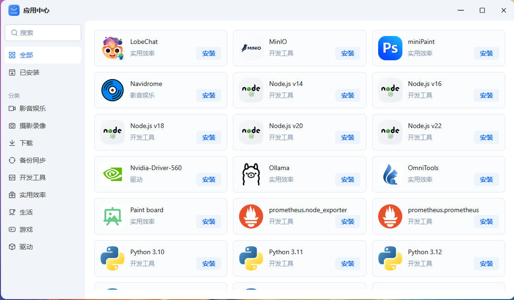
Task: Click the OmniTools app icon
Action: [x=390, y=174]
